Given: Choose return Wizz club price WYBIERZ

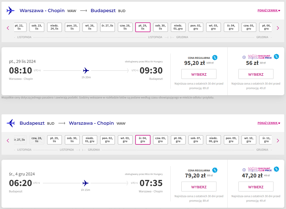Looking at the screenshot, I should (256, 187).
